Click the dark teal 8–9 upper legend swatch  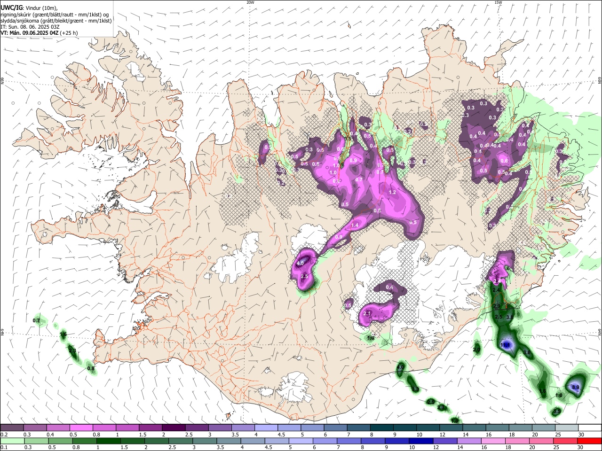pyautogui.click(x=381, y=428)
